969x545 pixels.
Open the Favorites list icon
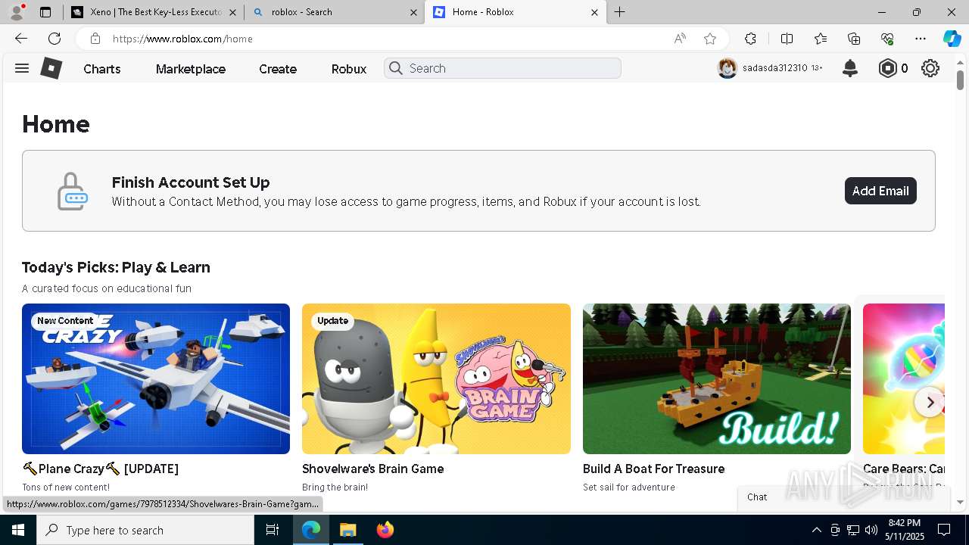point(821,39)
